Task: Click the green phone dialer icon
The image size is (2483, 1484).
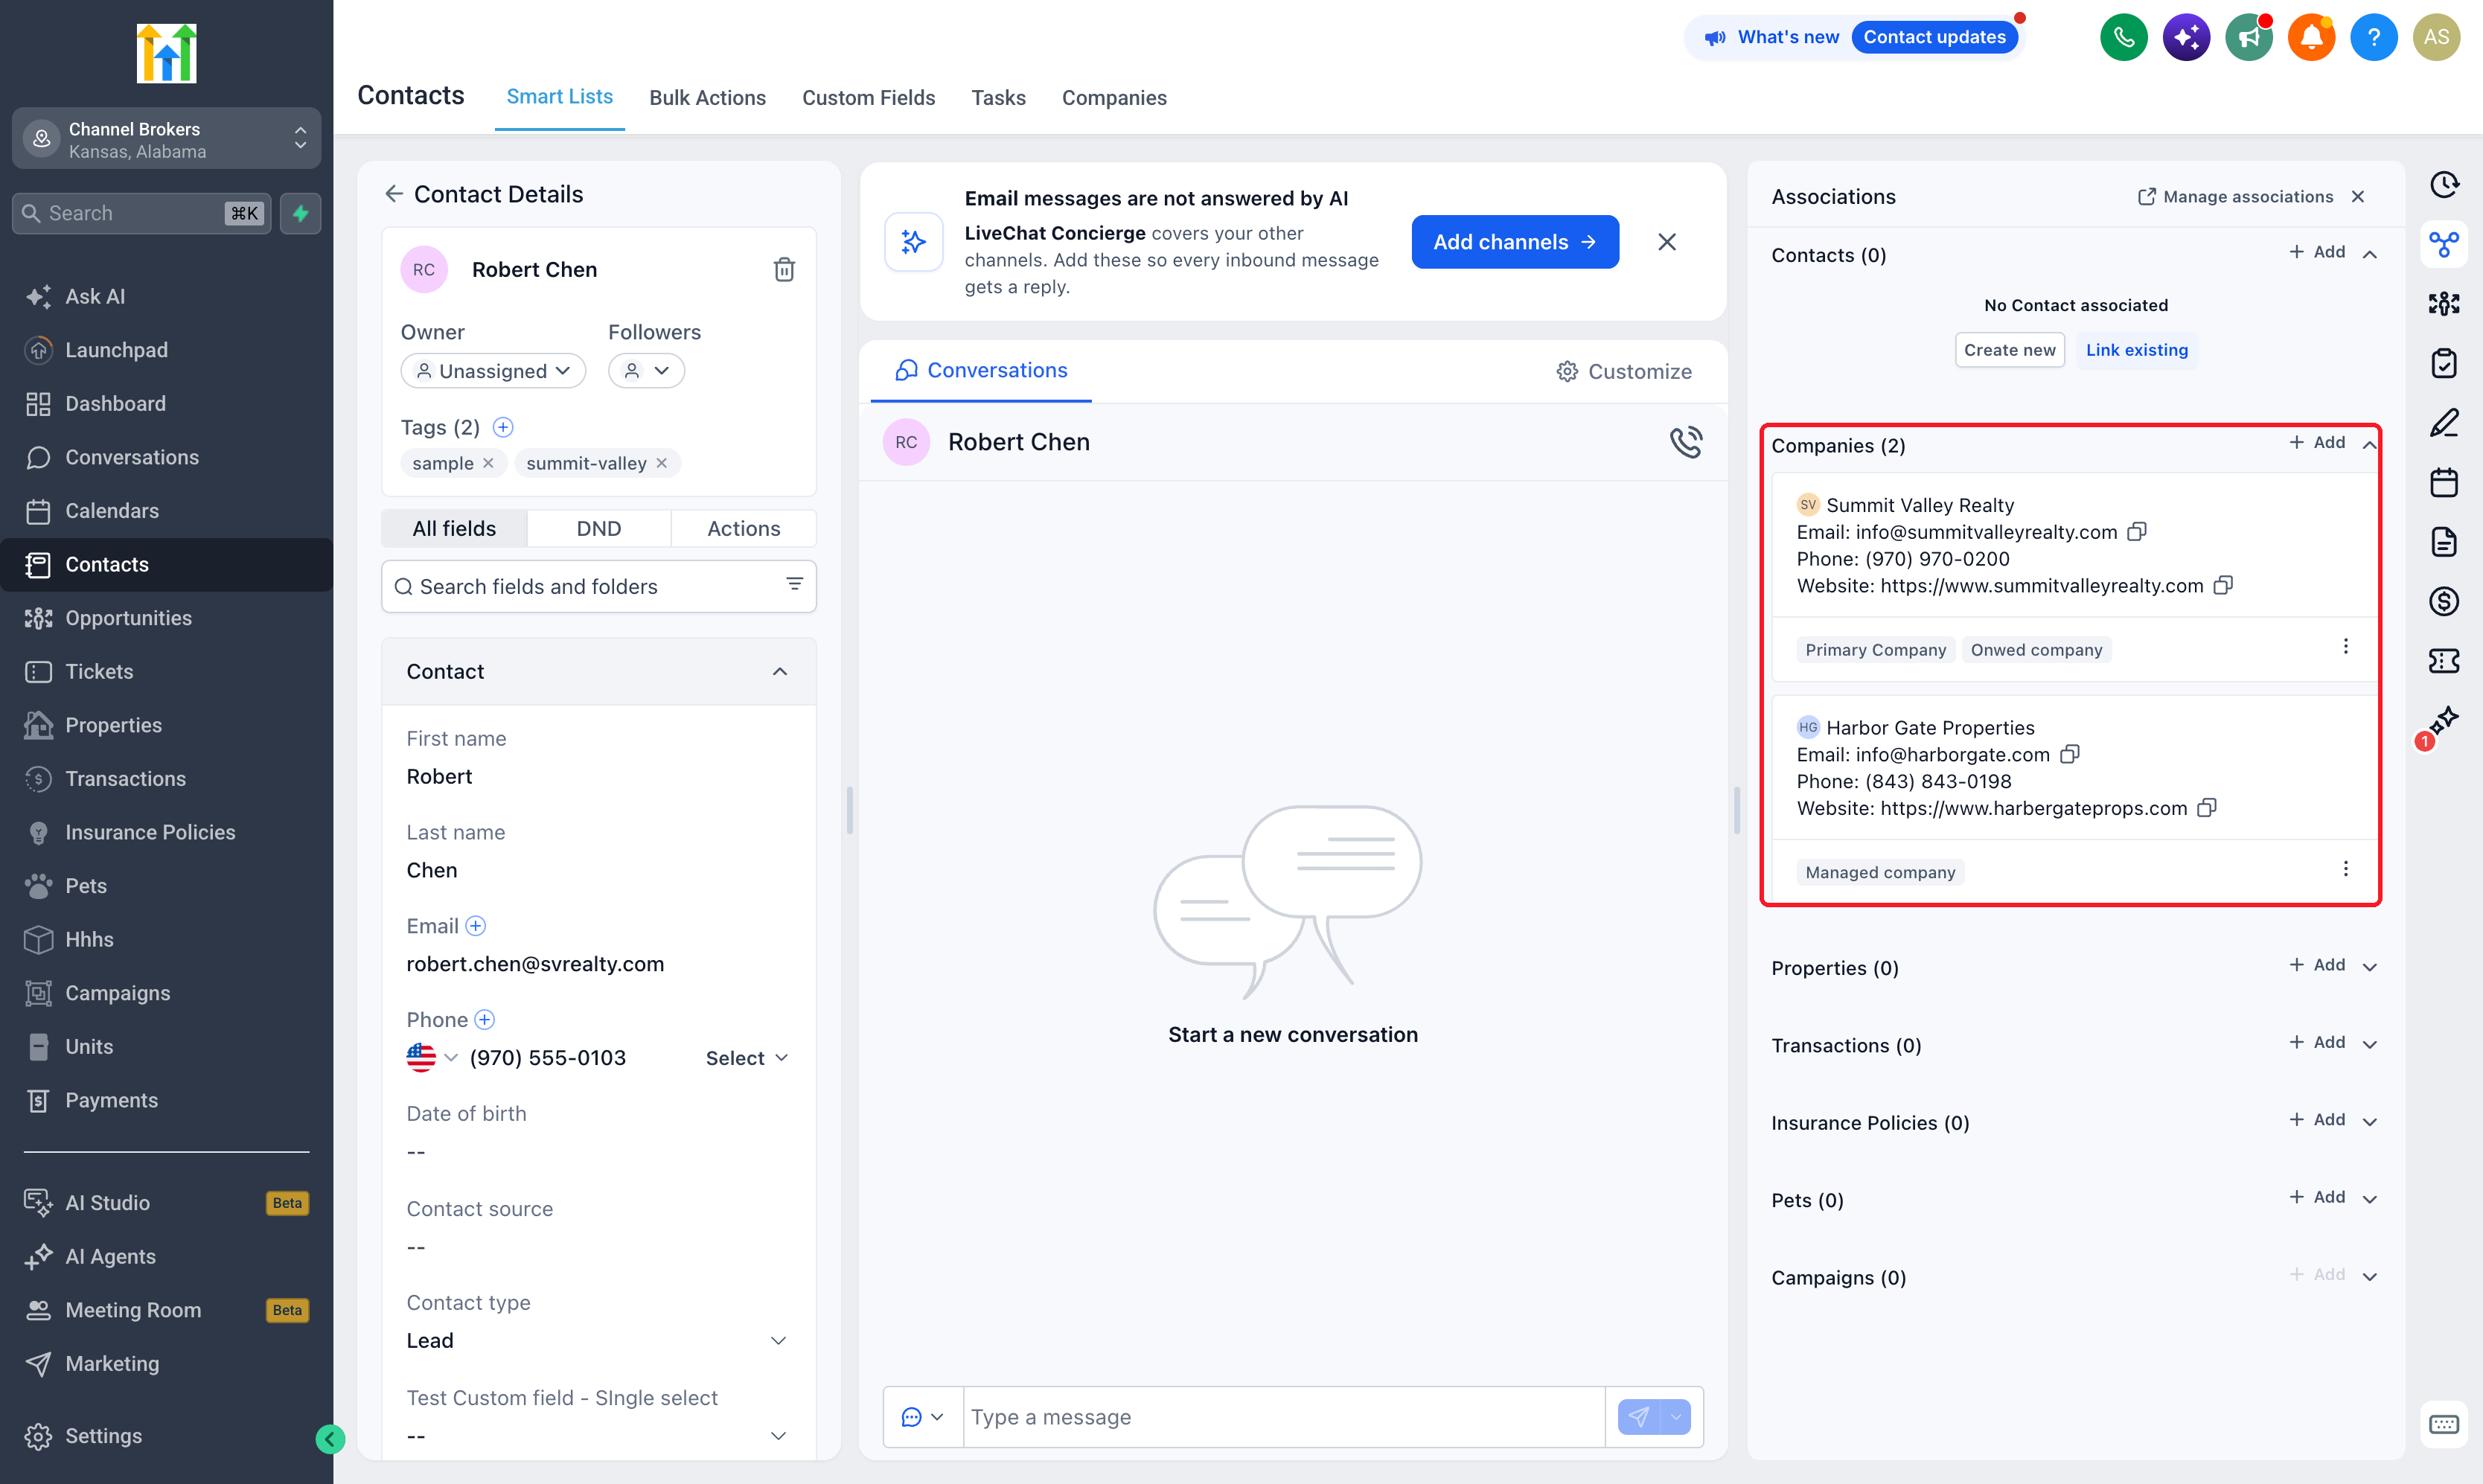Action: point(2123,37)
